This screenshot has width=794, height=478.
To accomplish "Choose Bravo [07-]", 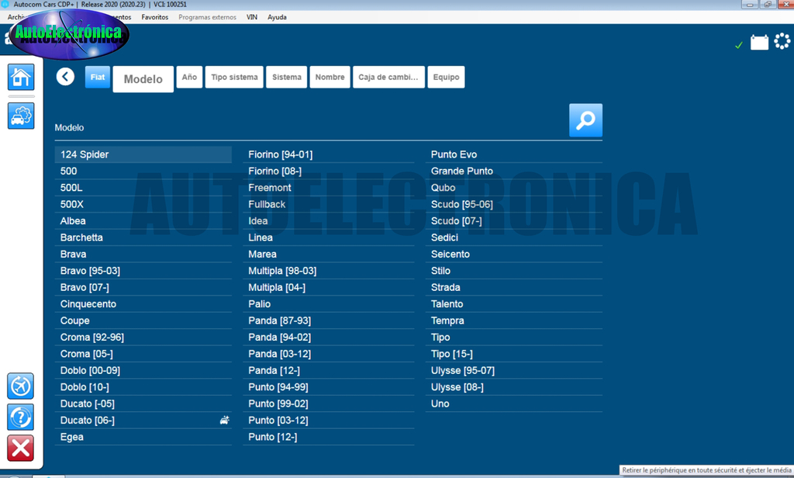I will click(143, 287).
